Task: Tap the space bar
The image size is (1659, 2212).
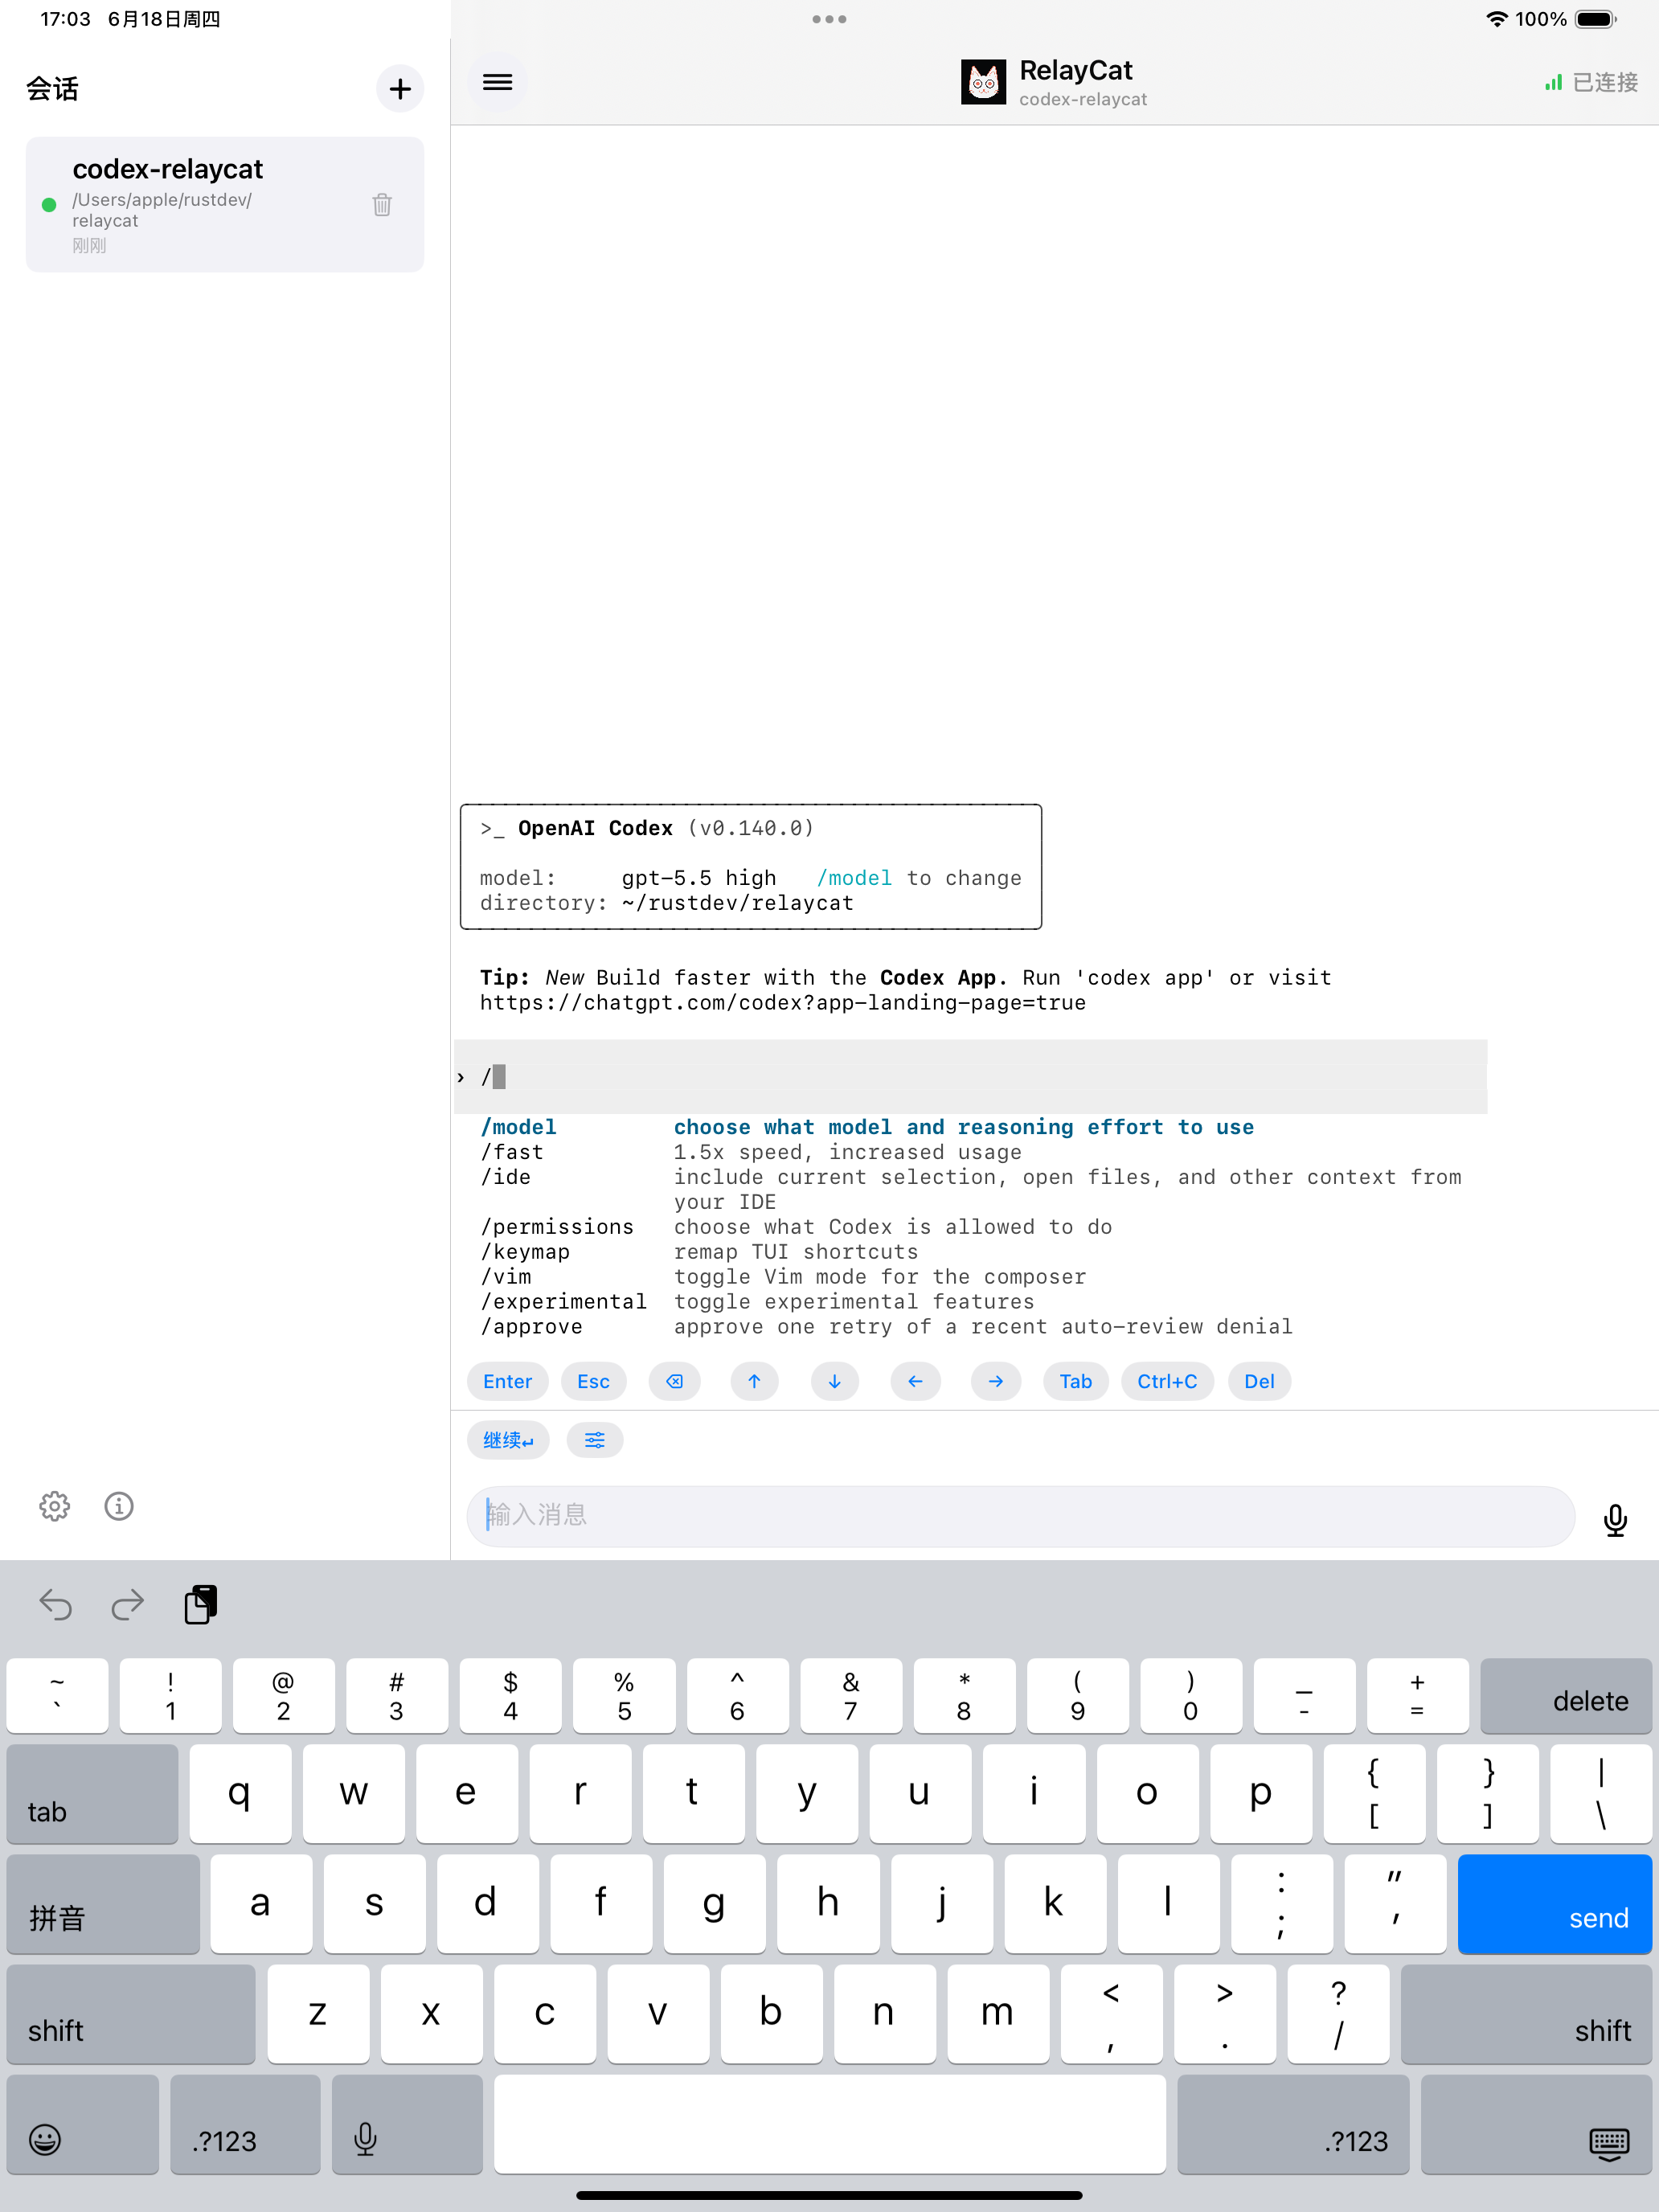Action: [x=830, y=2123]
